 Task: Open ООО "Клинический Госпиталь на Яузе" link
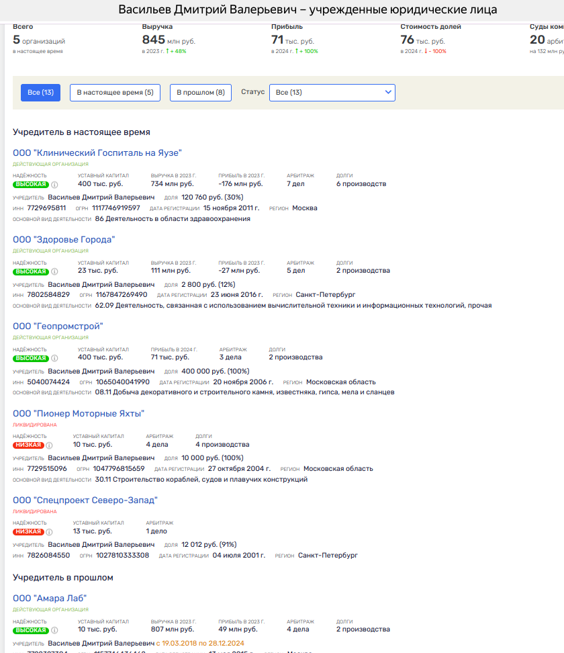coord(97,153)
